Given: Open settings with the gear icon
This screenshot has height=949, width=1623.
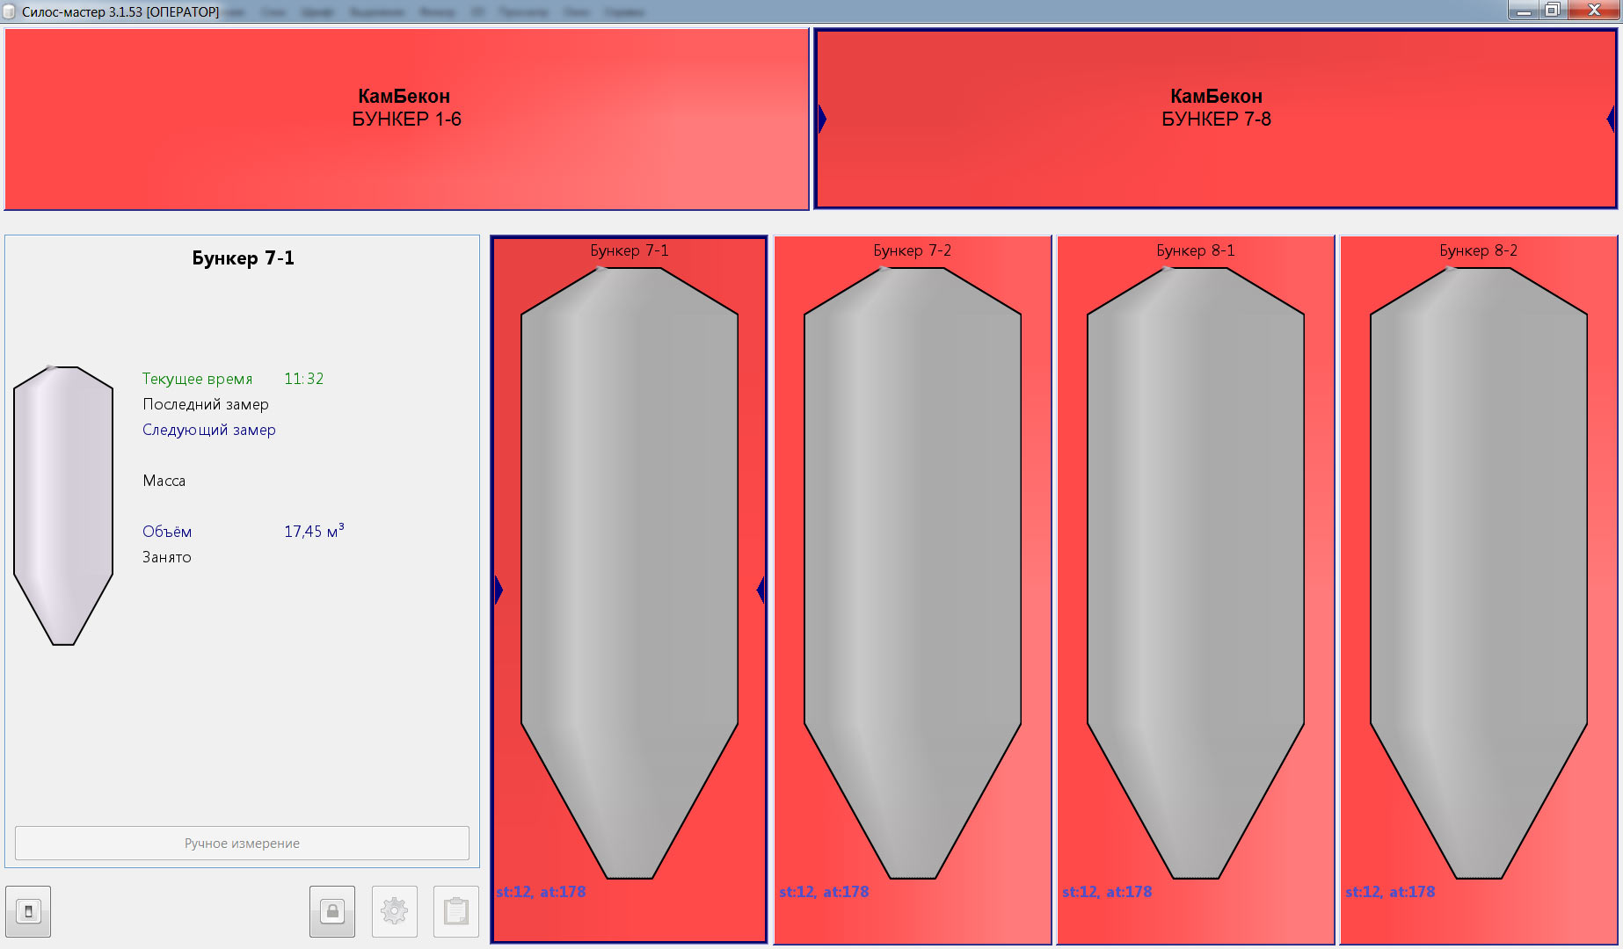Looking at the screenshot, I should (394, 911).
